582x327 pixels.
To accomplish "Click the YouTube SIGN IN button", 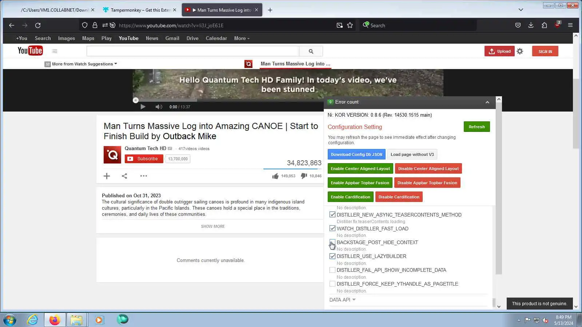I will tap(545, 51).
